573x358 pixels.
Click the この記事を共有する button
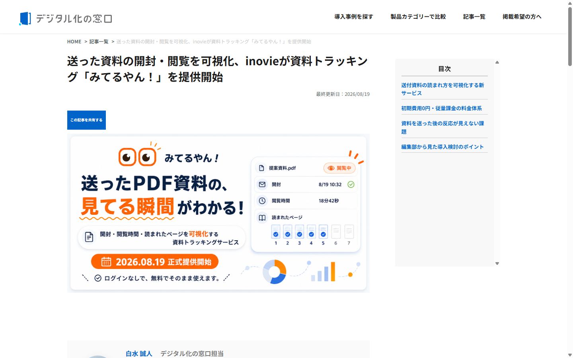coord(86,120)
